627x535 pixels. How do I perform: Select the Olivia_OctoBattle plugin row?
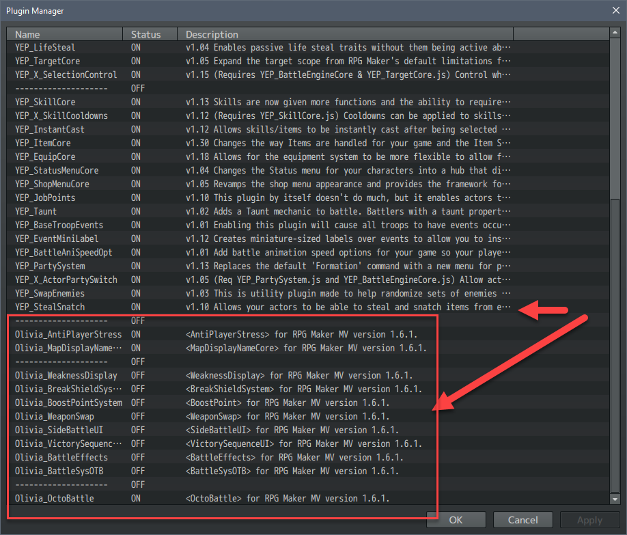click(x=308, y=498)
